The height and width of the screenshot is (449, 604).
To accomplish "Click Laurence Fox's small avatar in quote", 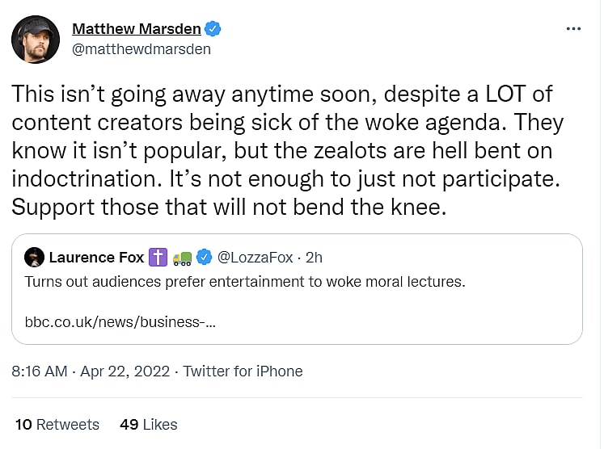I will (x=34, y=258).
